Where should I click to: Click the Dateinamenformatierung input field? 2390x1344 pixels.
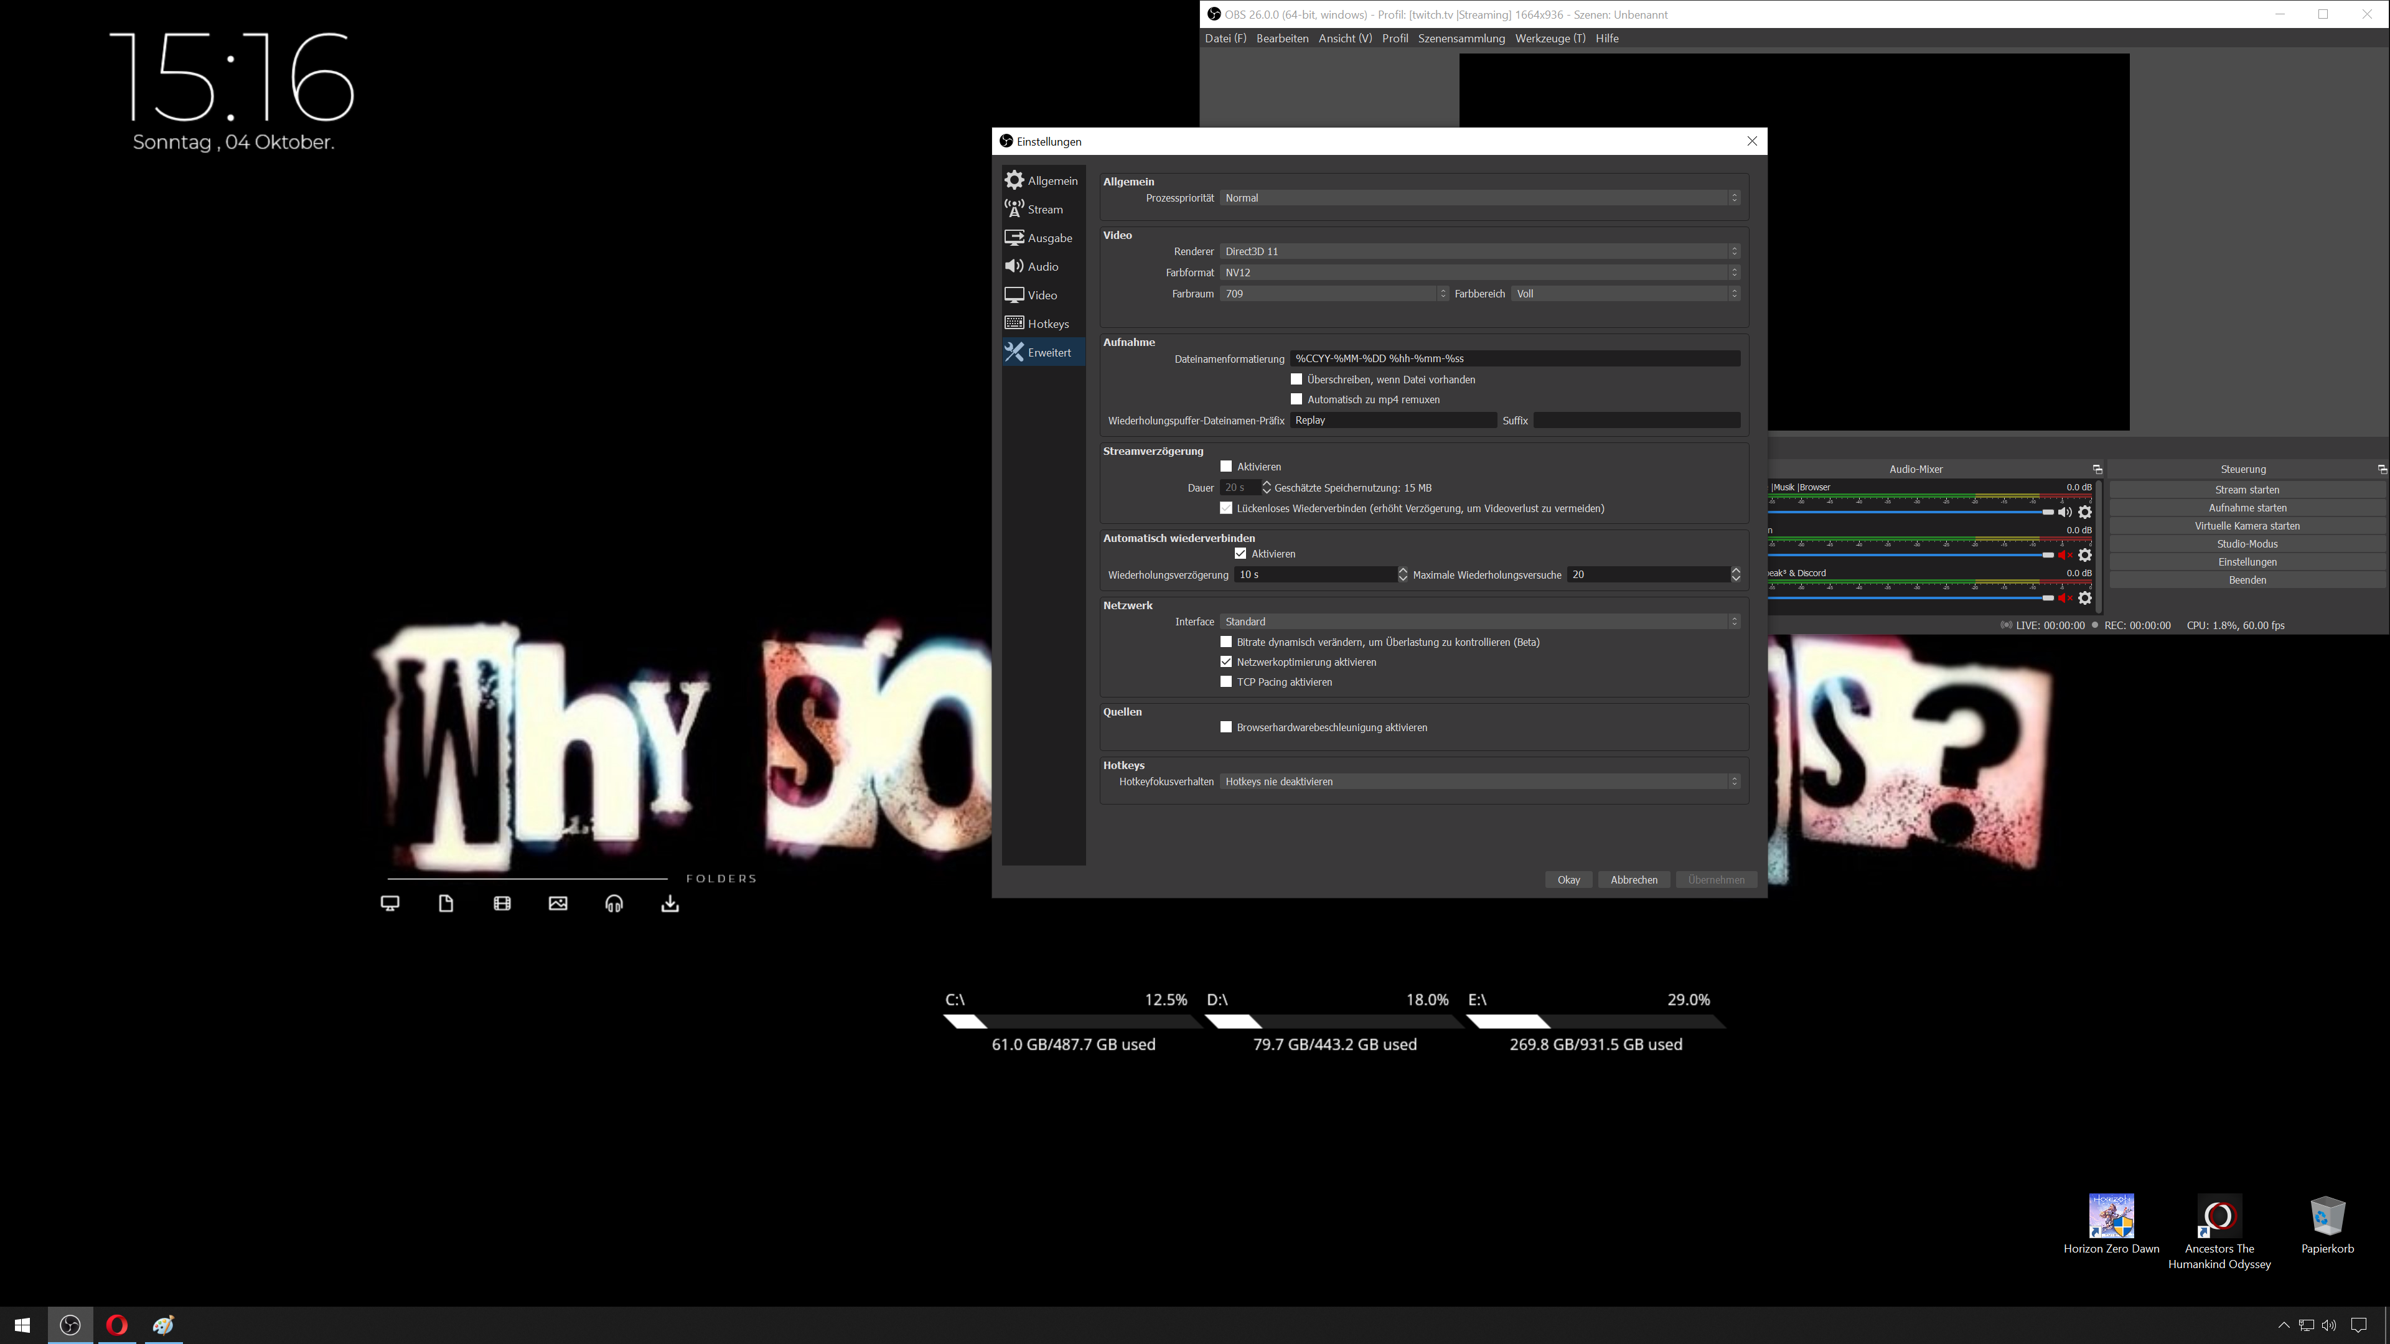pyautogui.click(x=1514, y=359)
